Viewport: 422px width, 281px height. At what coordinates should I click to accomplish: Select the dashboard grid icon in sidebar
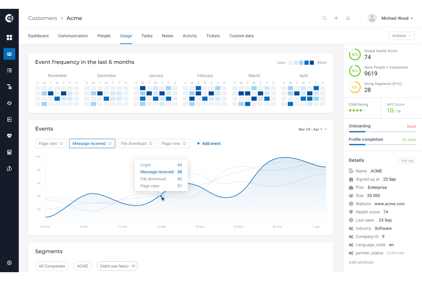(9, 37)
